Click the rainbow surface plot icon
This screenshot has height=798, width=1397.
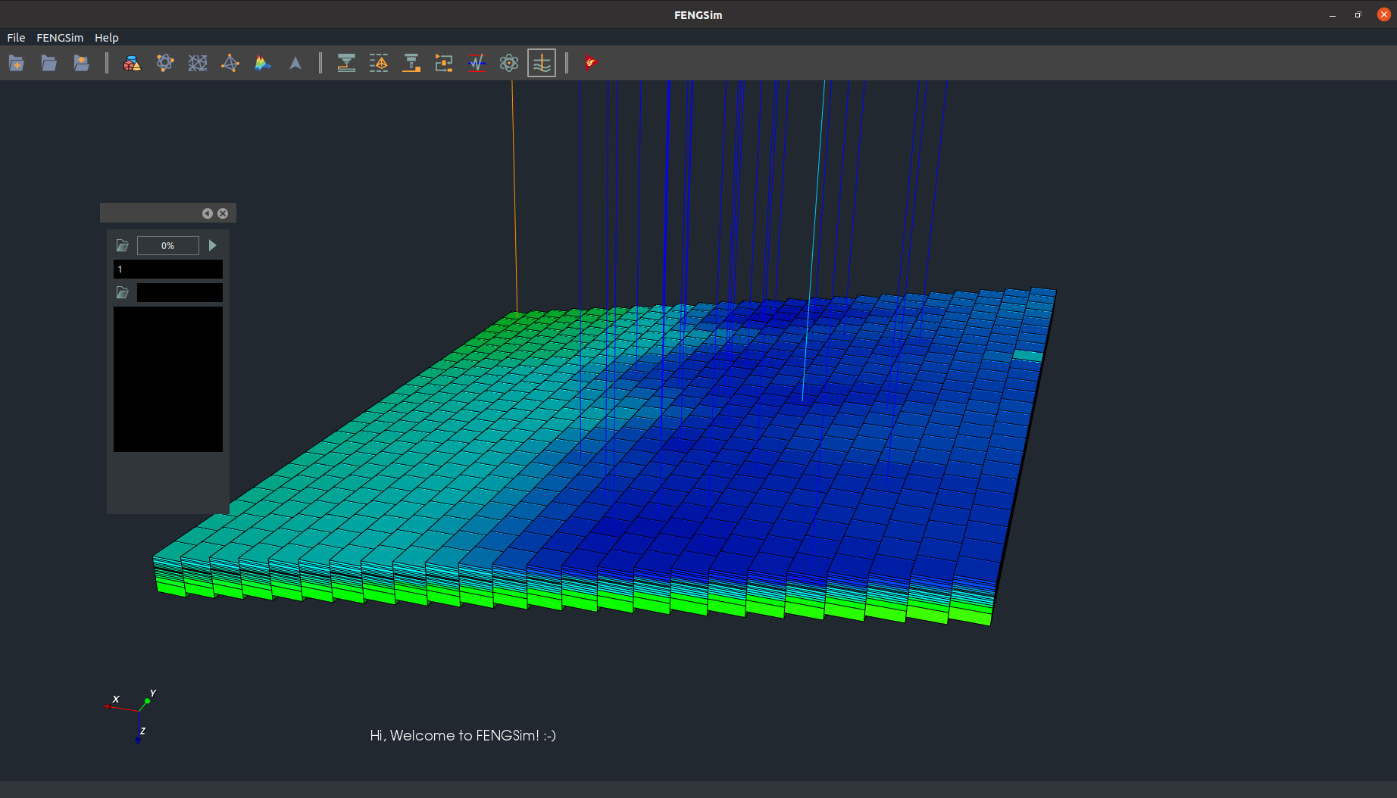click(x=263, y=64)
